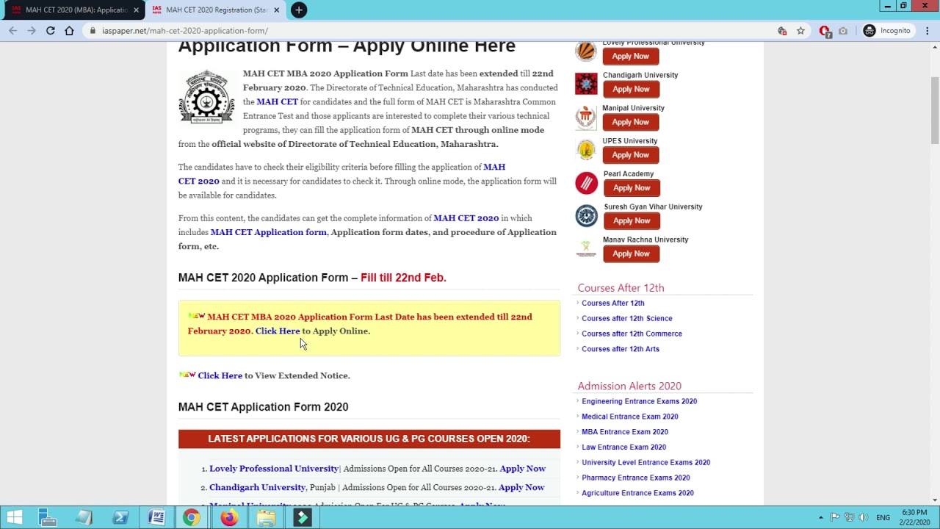The width and height of the screenshot is (940, 529).
Task: Open Microsoft Word from taskbar
Action: (x=156, y=517)
